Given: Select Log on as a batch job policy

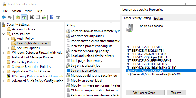Looking at the screenshot, I should point(85,66).
